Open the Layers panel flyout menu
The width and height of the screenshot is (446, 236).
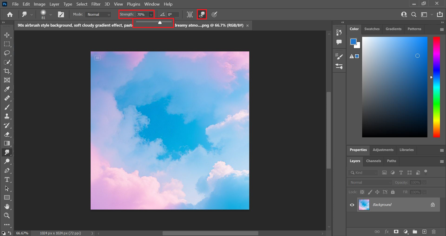point(442,161)
